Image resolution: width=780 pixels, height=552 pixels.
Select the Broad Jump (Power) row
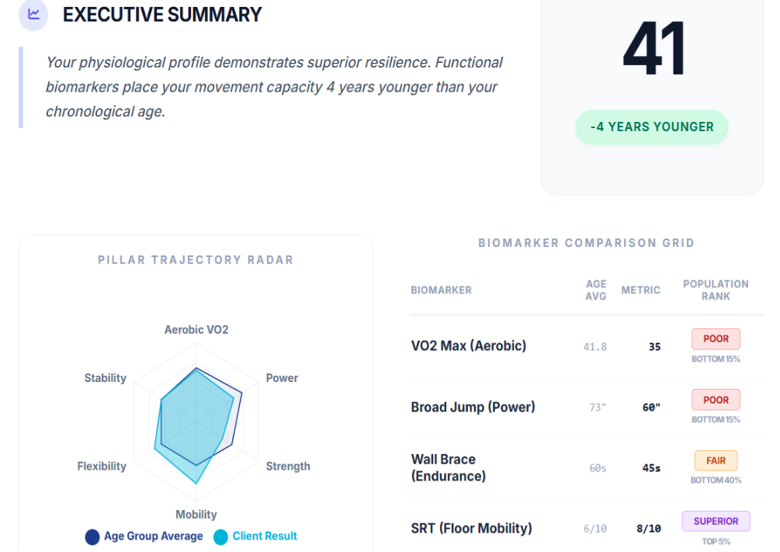click(x=473, y=407)
